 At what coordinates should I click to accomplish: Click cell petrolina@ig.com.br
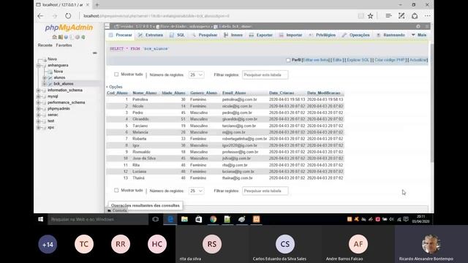pyautogui.click(x=239, y=99)
